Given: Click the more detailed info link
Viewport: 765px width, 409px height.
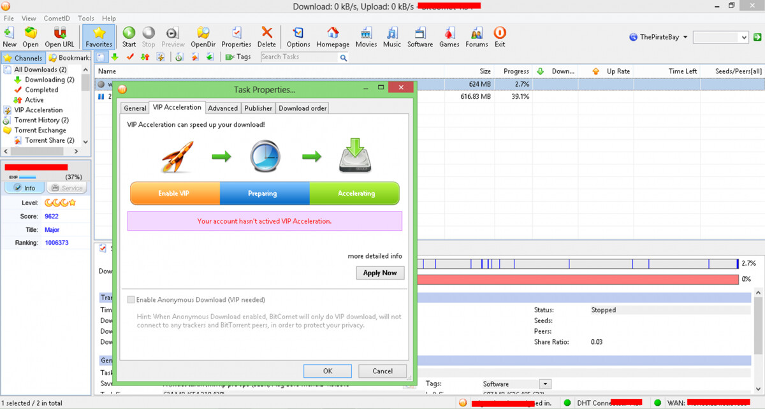Looking at the screenshot, I should tap(374, 256).
